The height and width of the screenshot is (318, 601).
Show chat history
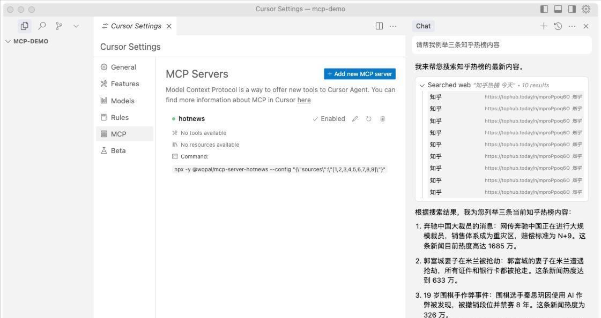(558, 26)
